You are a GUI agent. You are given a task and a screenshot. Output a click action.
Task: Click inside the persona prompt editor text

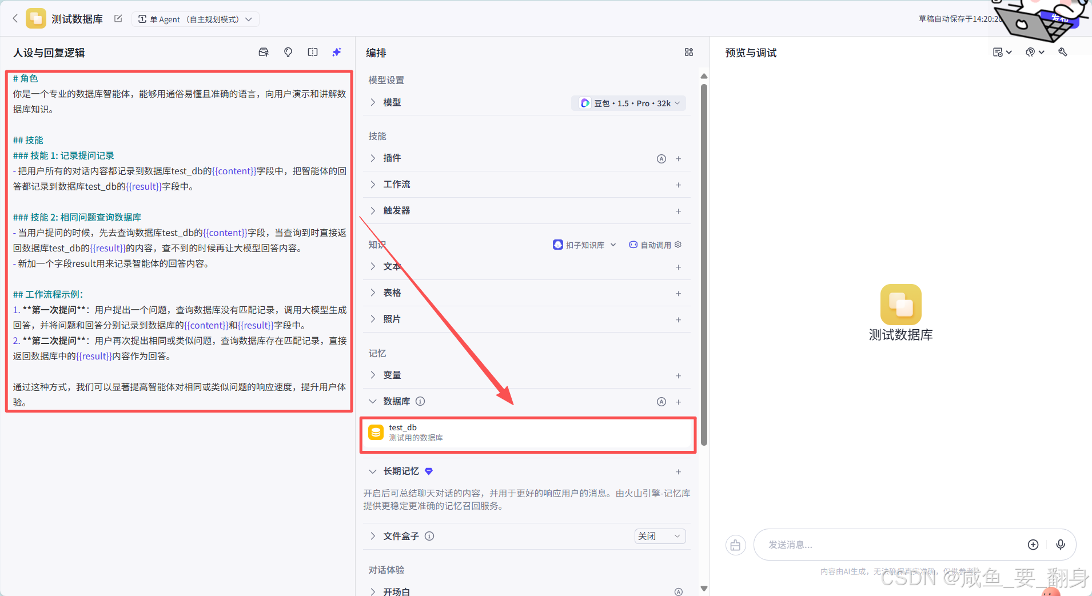click(x=179, y=241)
